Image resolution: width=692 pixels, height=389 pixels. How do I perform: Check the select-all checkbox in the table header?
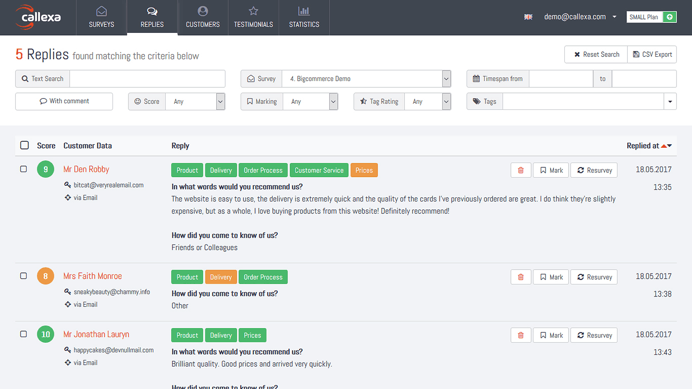pos(24,145)
